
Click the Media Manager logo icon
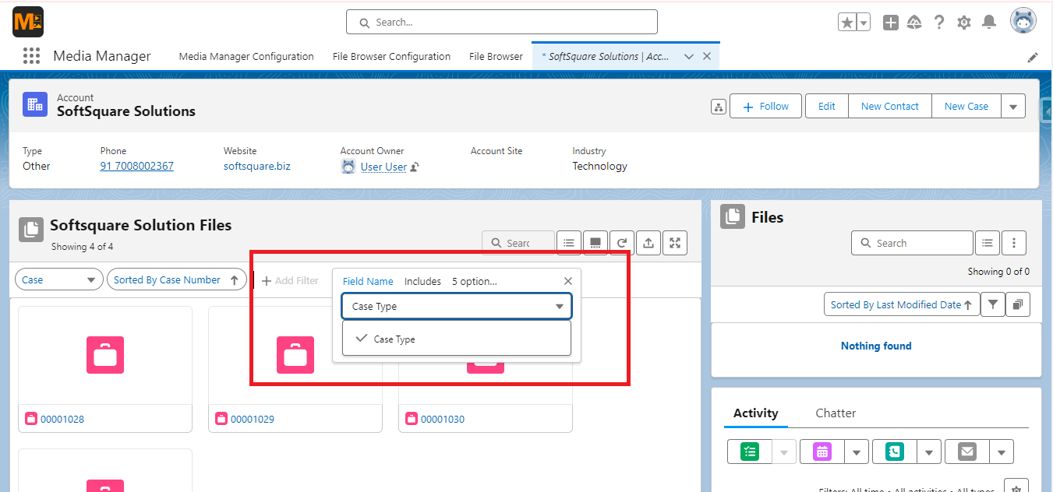(x=27, y=22)
